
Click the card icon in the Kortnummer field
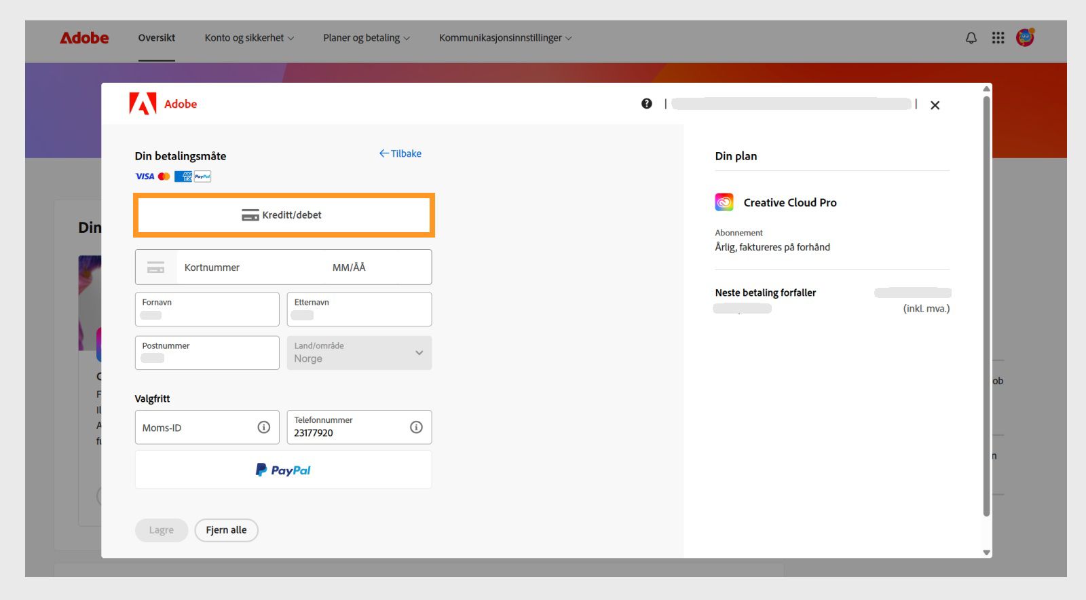pos(156,267)
